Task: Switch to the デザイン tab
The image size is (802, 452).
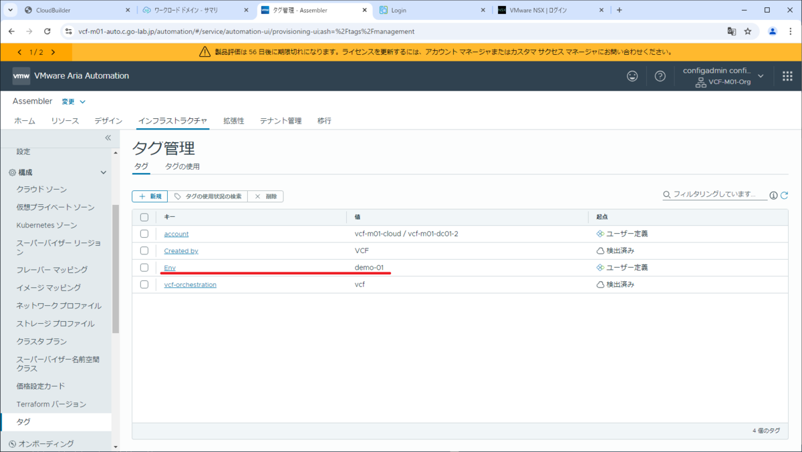Action: point(108,121)
